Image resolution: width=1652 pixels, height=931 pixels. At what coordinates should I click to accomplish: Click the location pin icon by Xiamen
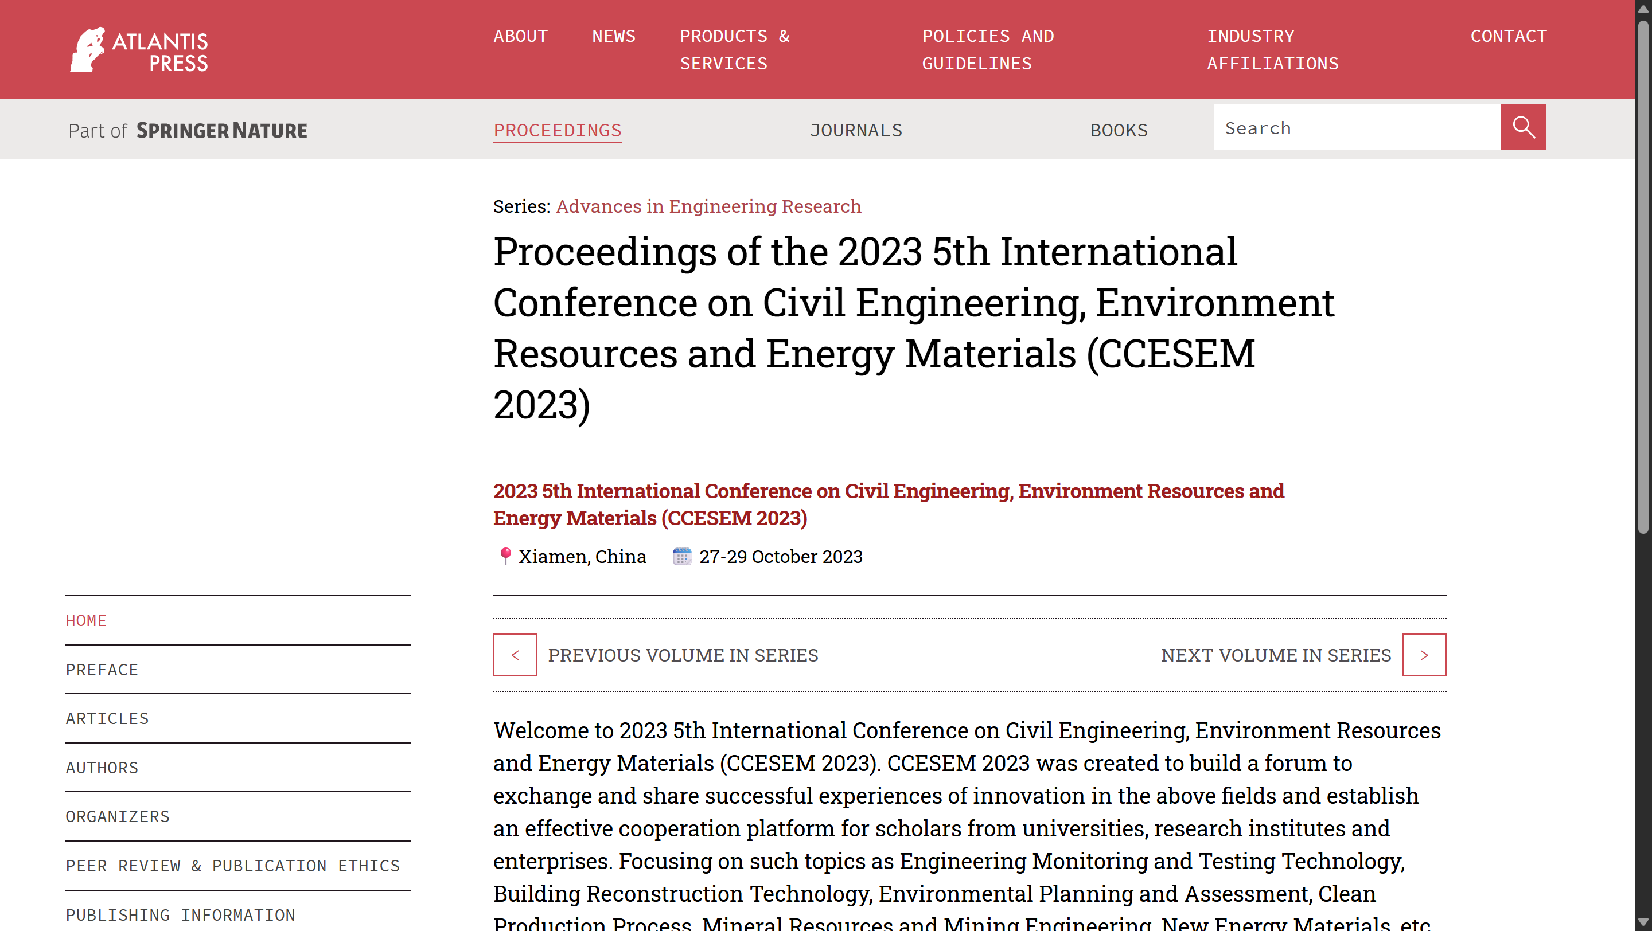point(505,556)
